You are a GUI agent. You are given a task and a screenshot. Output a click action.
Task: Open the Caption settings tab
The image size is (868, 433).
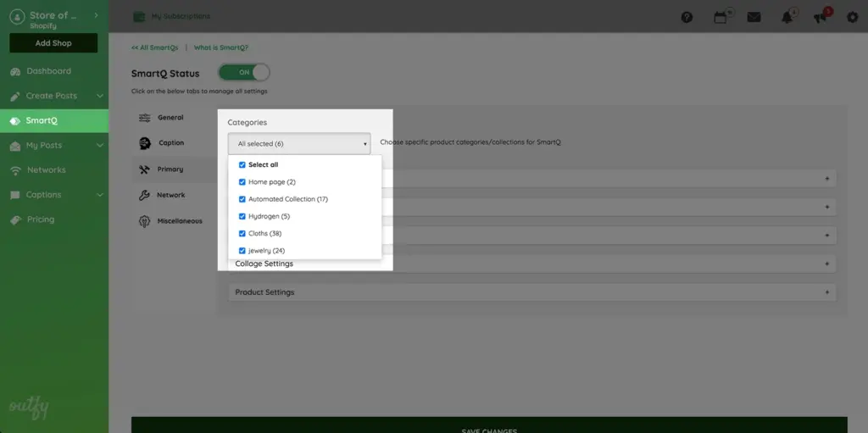(x=170, y=143)
